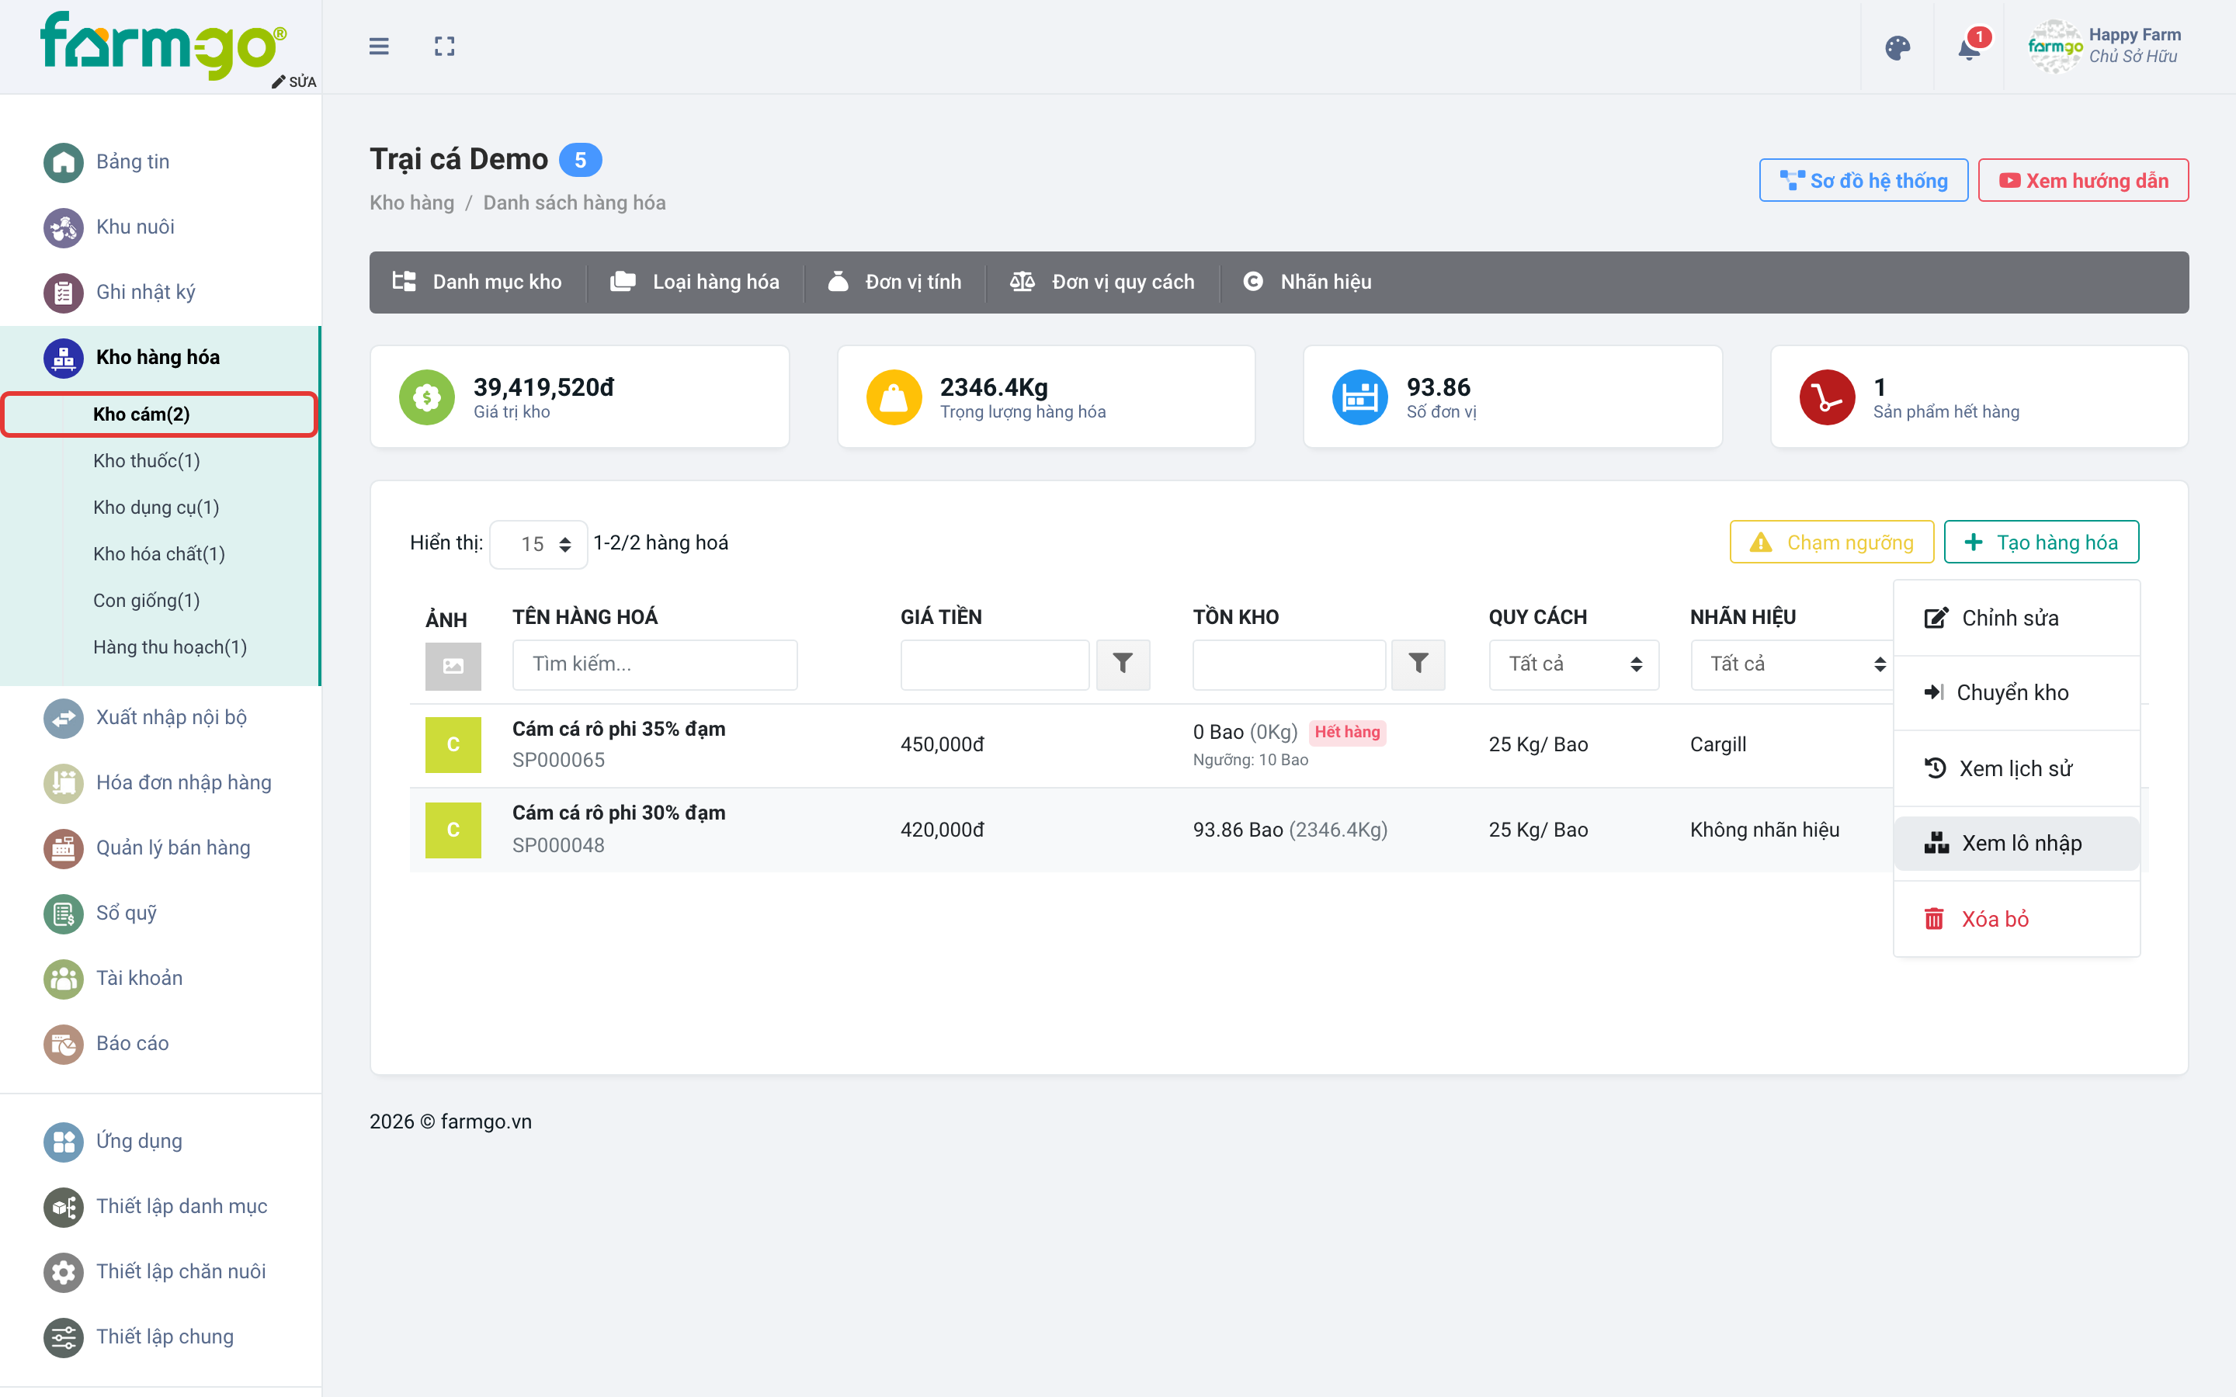Viewport: 2236px width, 1397px height.
Task: Open the Nhãn hiệu Tất cả dropdown
Action: point(1792,664)
